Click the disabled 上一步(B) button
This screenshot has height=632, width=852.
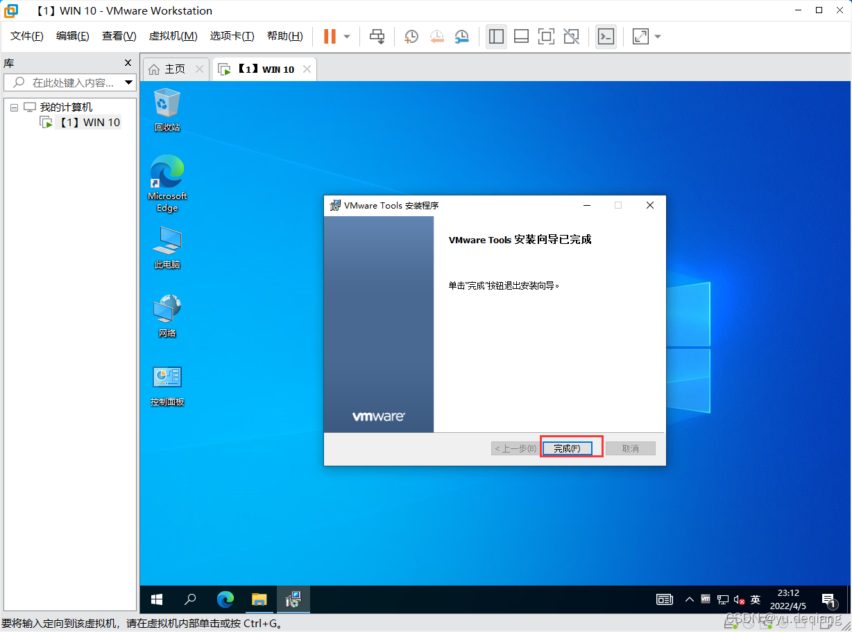515,448
